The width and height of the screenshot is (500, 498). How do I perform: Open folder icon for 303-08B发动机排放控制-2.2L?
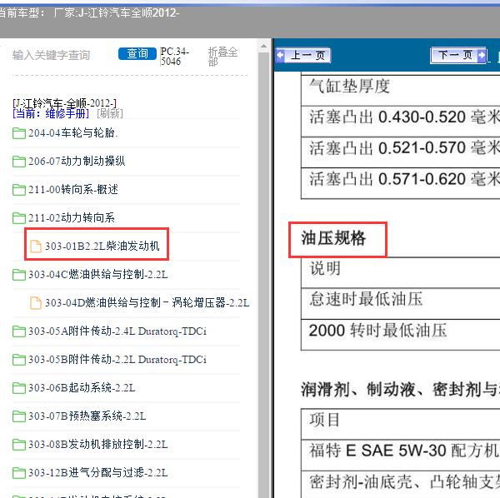pyautogui.click(x=19, y=445)
